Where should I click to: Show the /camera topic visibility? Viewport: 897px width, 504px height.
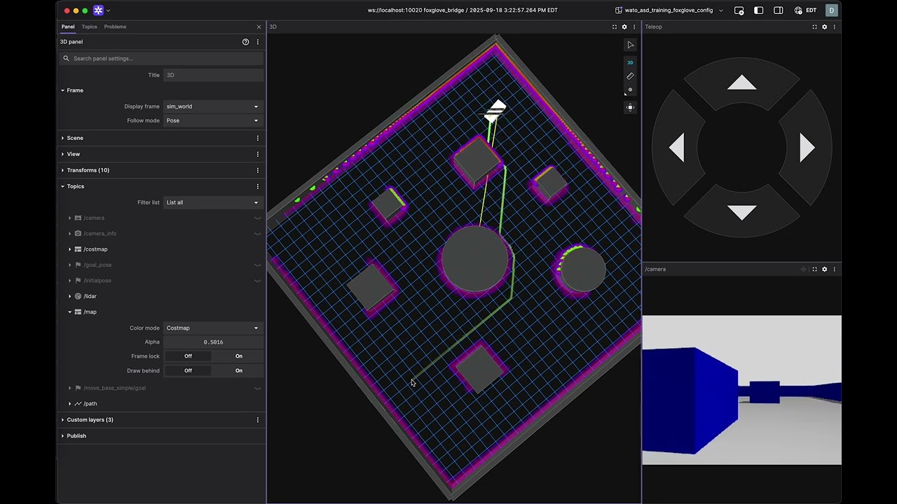(258, 218)
